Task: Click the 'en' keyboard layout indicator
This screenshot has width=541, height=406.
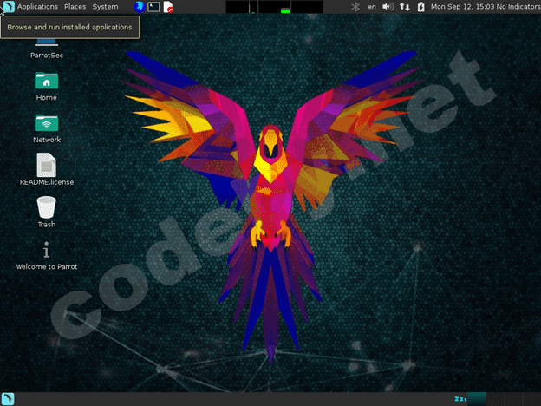Action: pos(372,7)
